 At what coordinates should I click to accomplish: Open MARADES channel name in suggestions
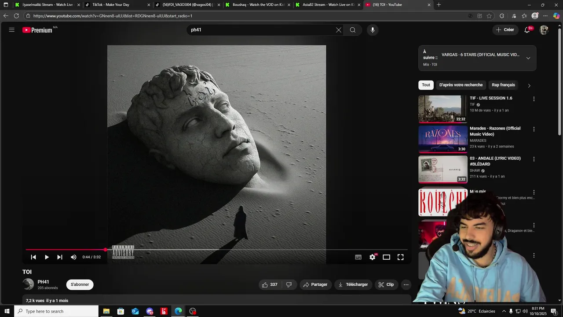(x=478, y=140)
